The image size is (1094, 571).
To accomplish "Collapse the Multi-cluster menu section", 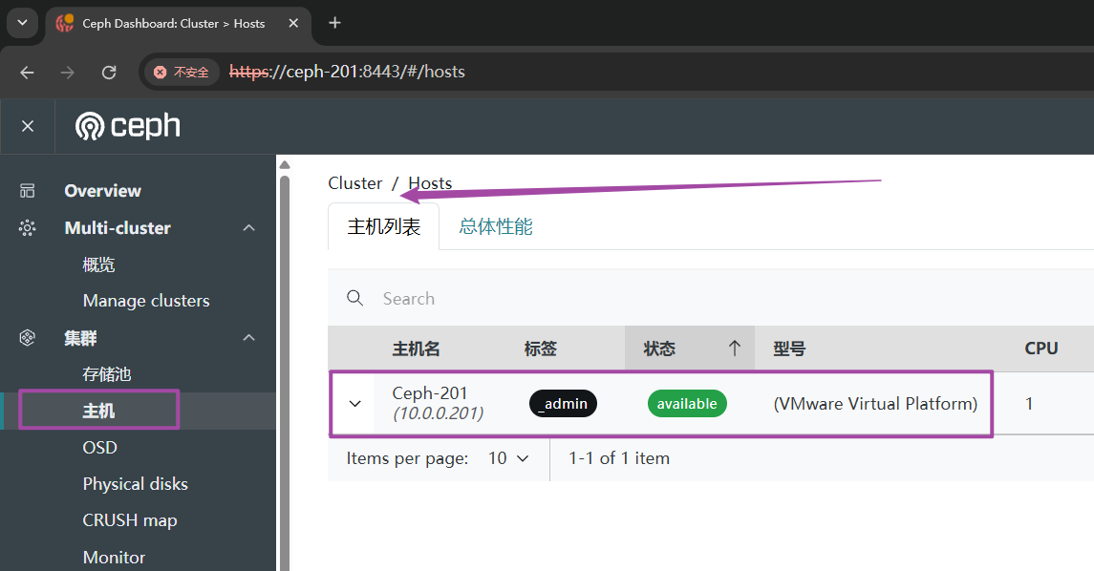I will pyautogui.click(x=249, y=228).
